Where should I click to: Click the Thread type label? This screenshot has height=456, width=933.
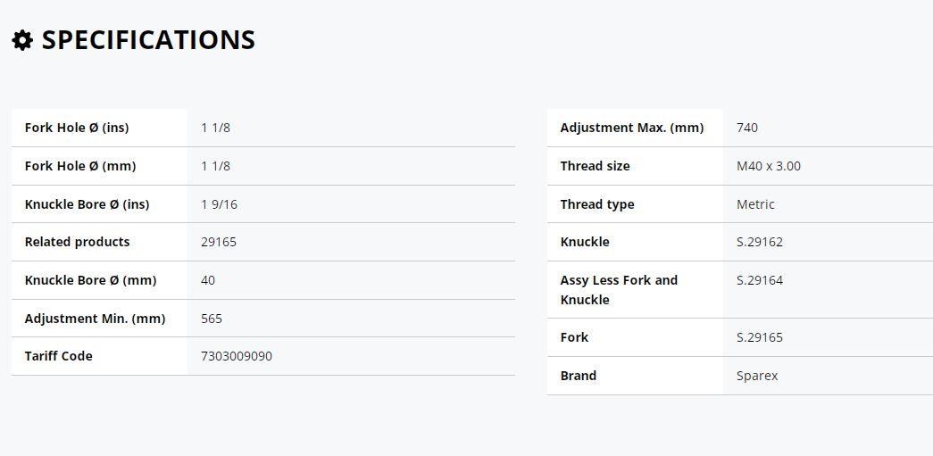point(596,204)
